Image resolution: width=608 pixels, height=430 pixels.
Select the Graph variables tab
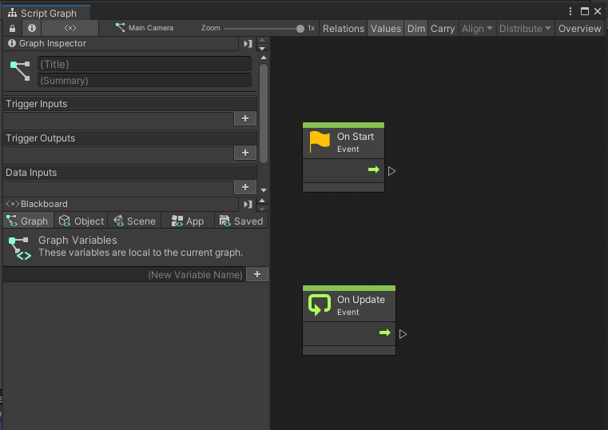pyautogui.click(x=28, y=221)
